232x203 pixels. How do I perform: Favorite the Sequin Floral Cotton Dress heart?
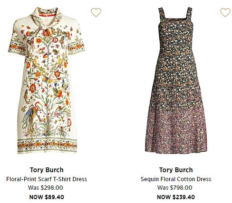coord(225,12)
